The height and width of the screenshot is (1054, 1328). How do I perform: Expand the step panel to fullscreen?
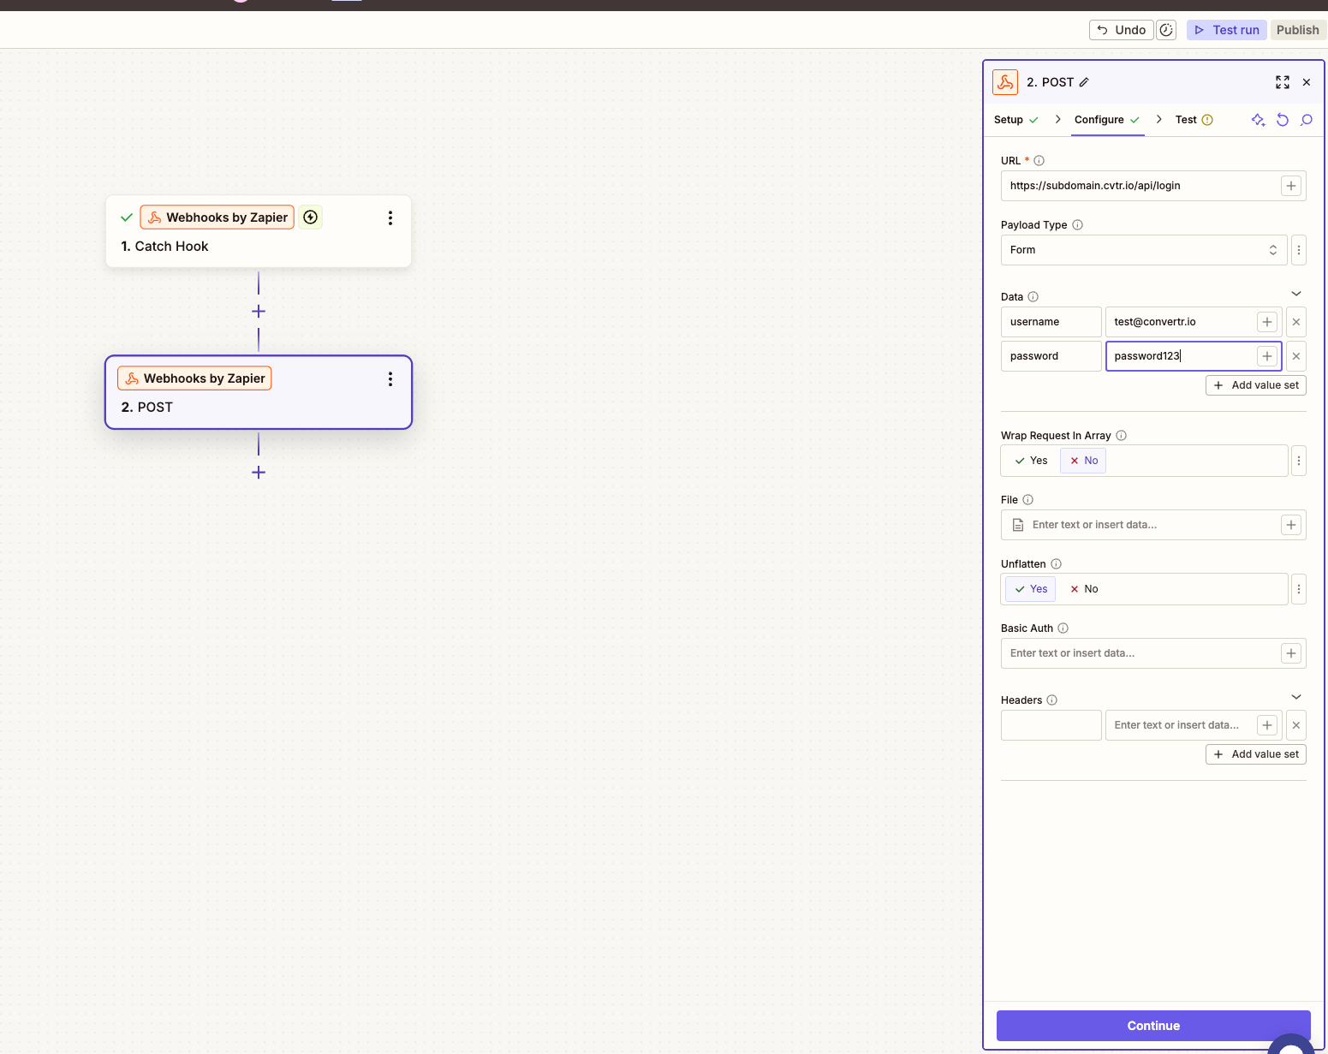(1282, 82)
